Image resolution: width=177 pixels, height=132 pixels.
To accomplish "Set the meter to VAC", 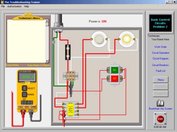I will pos(21,107).
